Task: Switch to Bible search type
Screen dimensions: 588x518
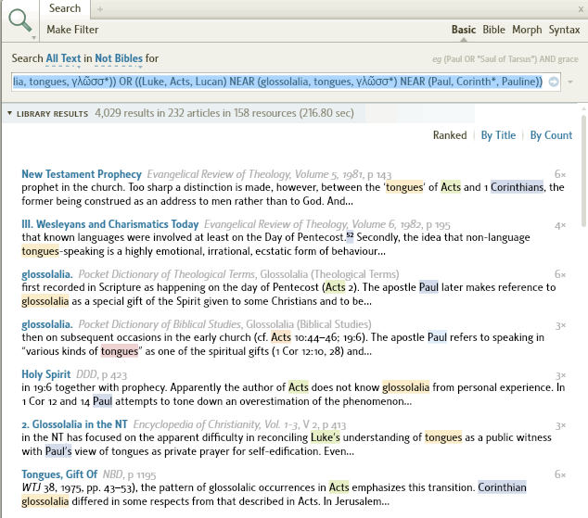Action: [x=493, y=30]
